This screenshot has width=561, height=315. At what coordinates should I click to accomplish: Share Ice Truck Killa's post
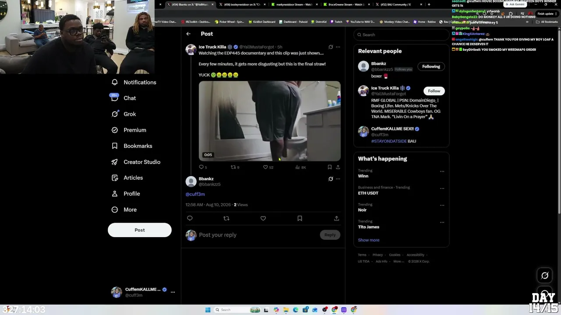(338, 167)
